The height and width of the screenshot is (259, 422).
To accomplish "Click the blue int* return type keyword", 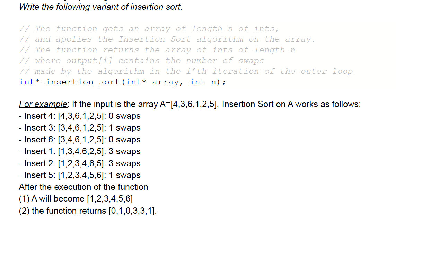I will click(x=26, y=82).
